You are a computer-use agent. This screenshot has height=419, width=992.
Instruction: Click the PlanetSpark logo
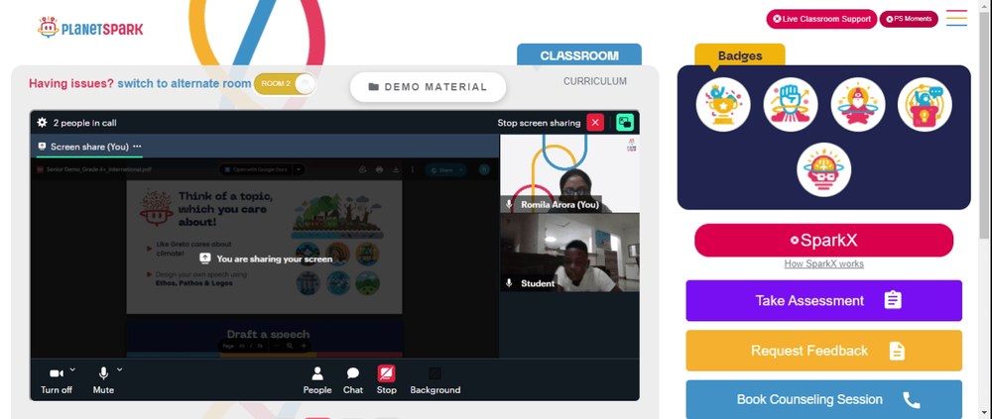click(90, 28)
